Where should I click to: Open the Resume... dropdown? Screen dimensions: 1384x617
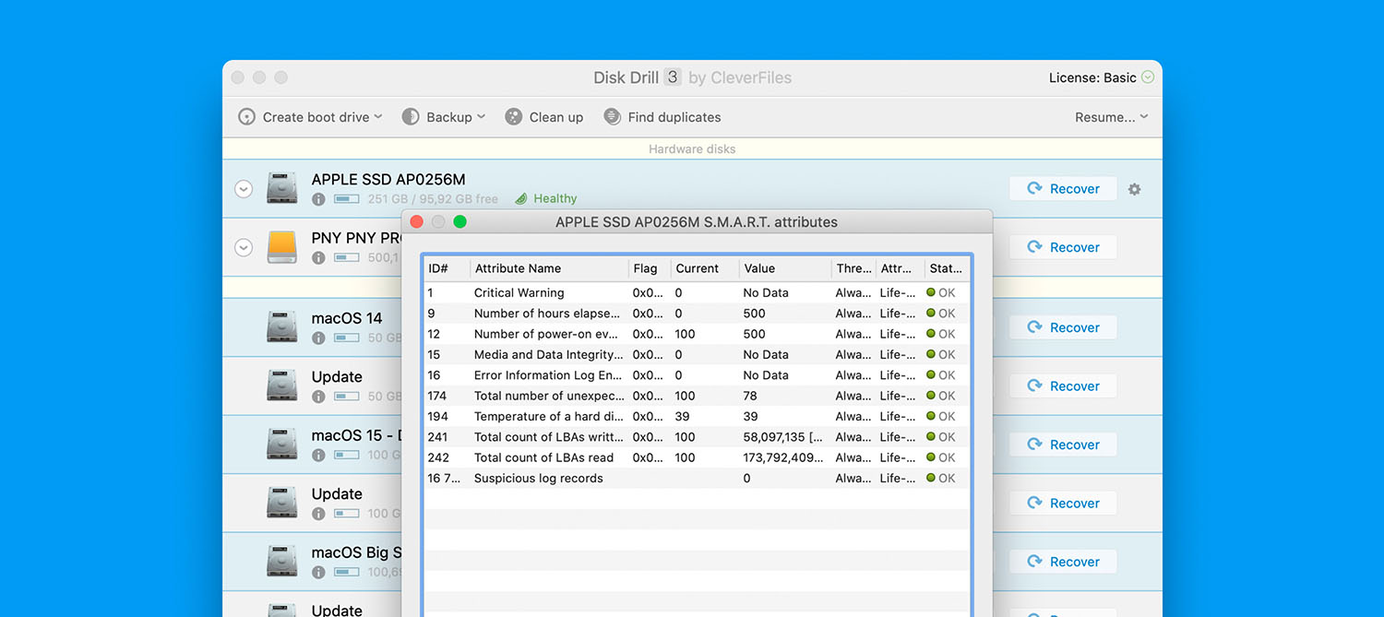pos(1111,117)
